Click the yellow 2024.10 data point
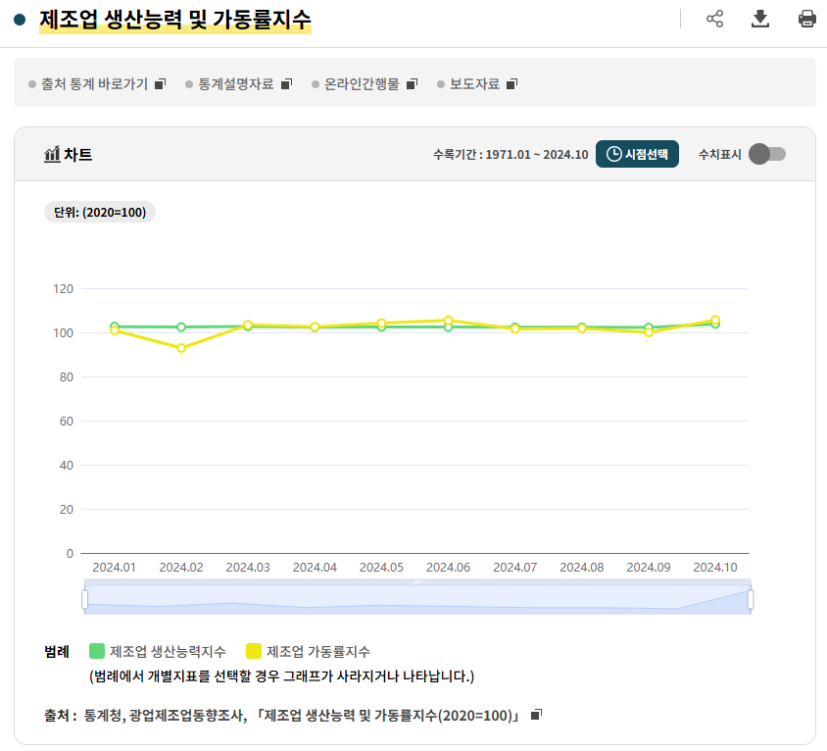The width and height of the screenshot is (827, 751). pyautogui.click(x=715, y=320)
